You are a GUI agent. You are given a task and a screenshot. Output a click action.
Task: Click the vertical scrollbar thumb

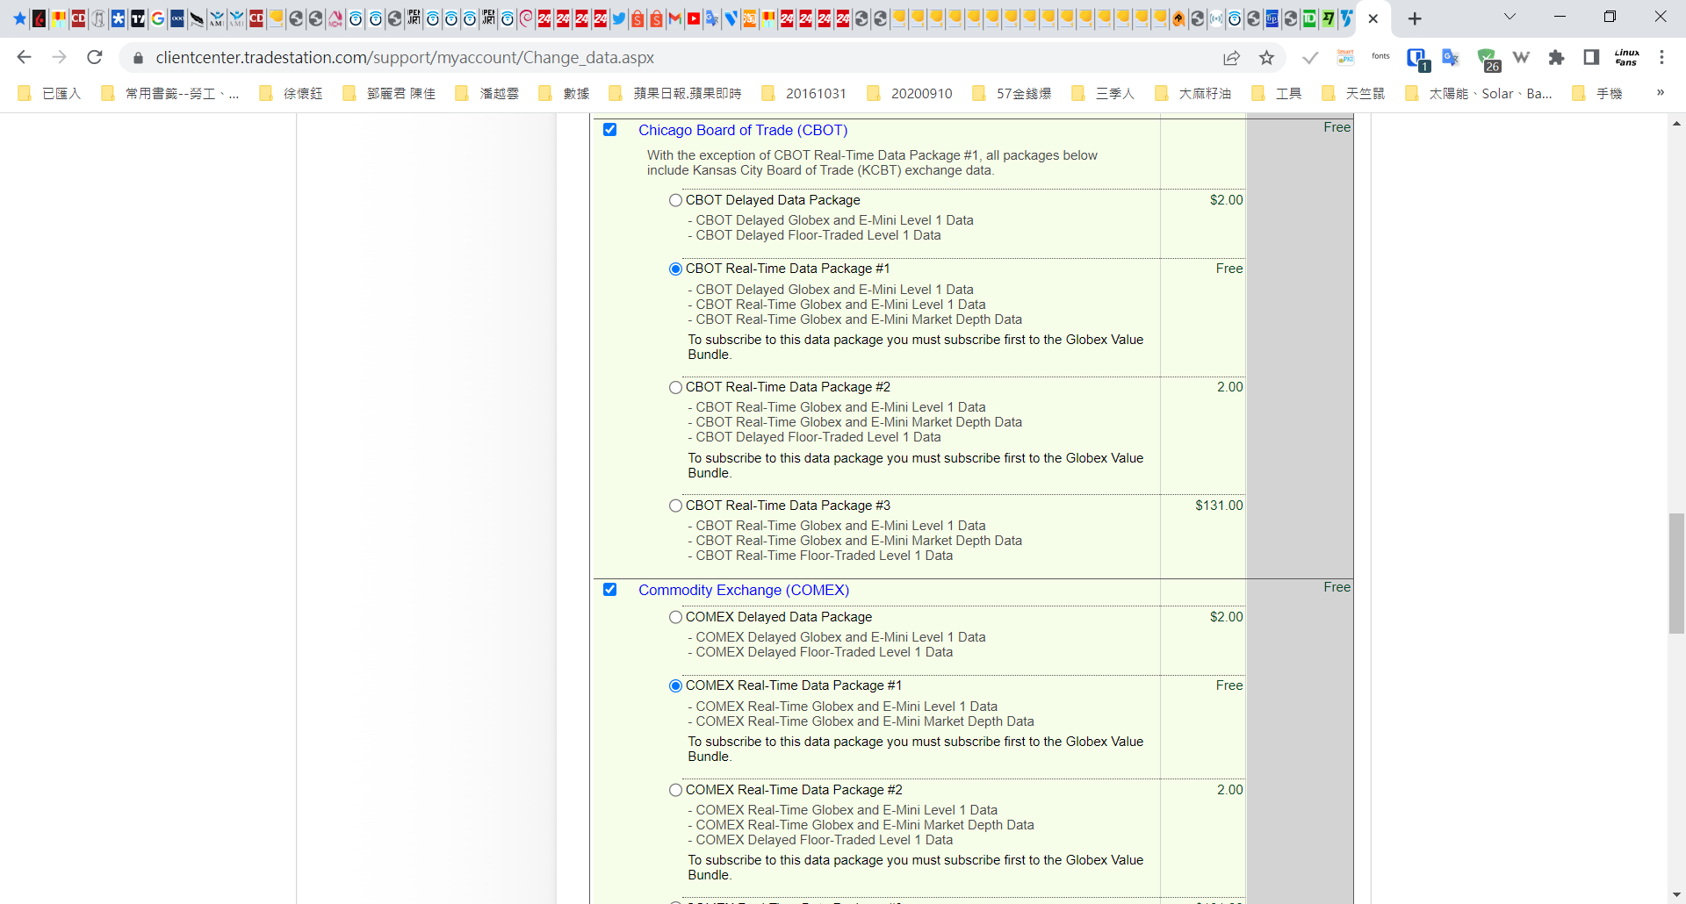click(x=1676, y=573)
